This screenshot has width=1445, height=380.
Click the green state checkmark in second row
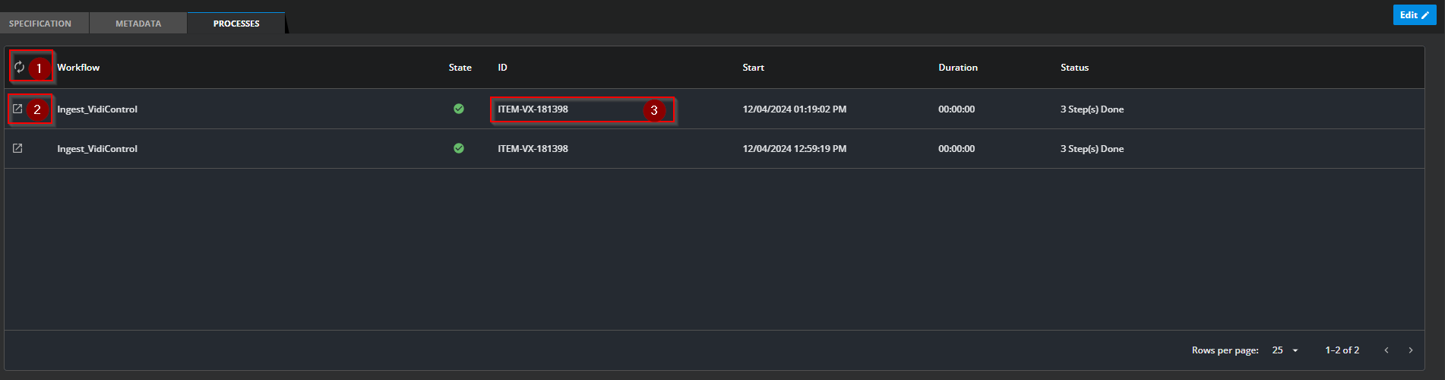(459, 148)
